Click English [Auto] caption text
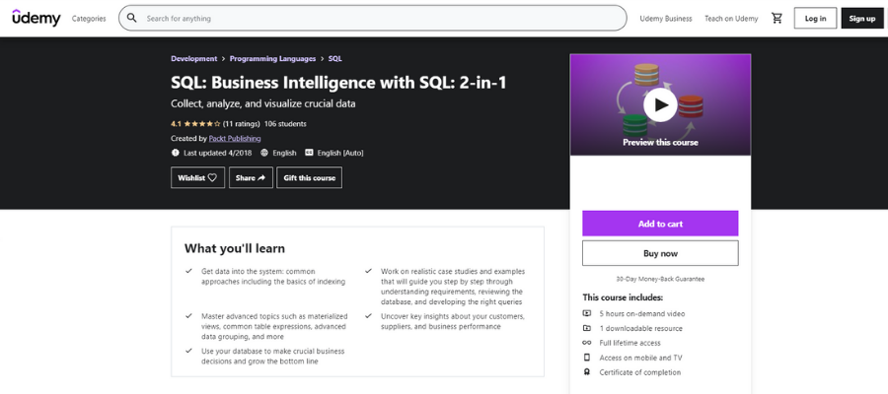 (x=340, y=153)
